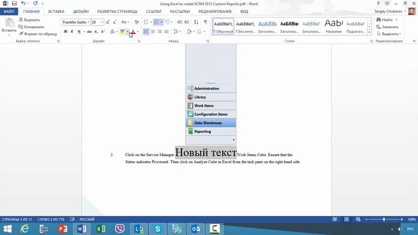Justify the paragraph text
This screenshot has width=418, height=235.
[167, 31]
